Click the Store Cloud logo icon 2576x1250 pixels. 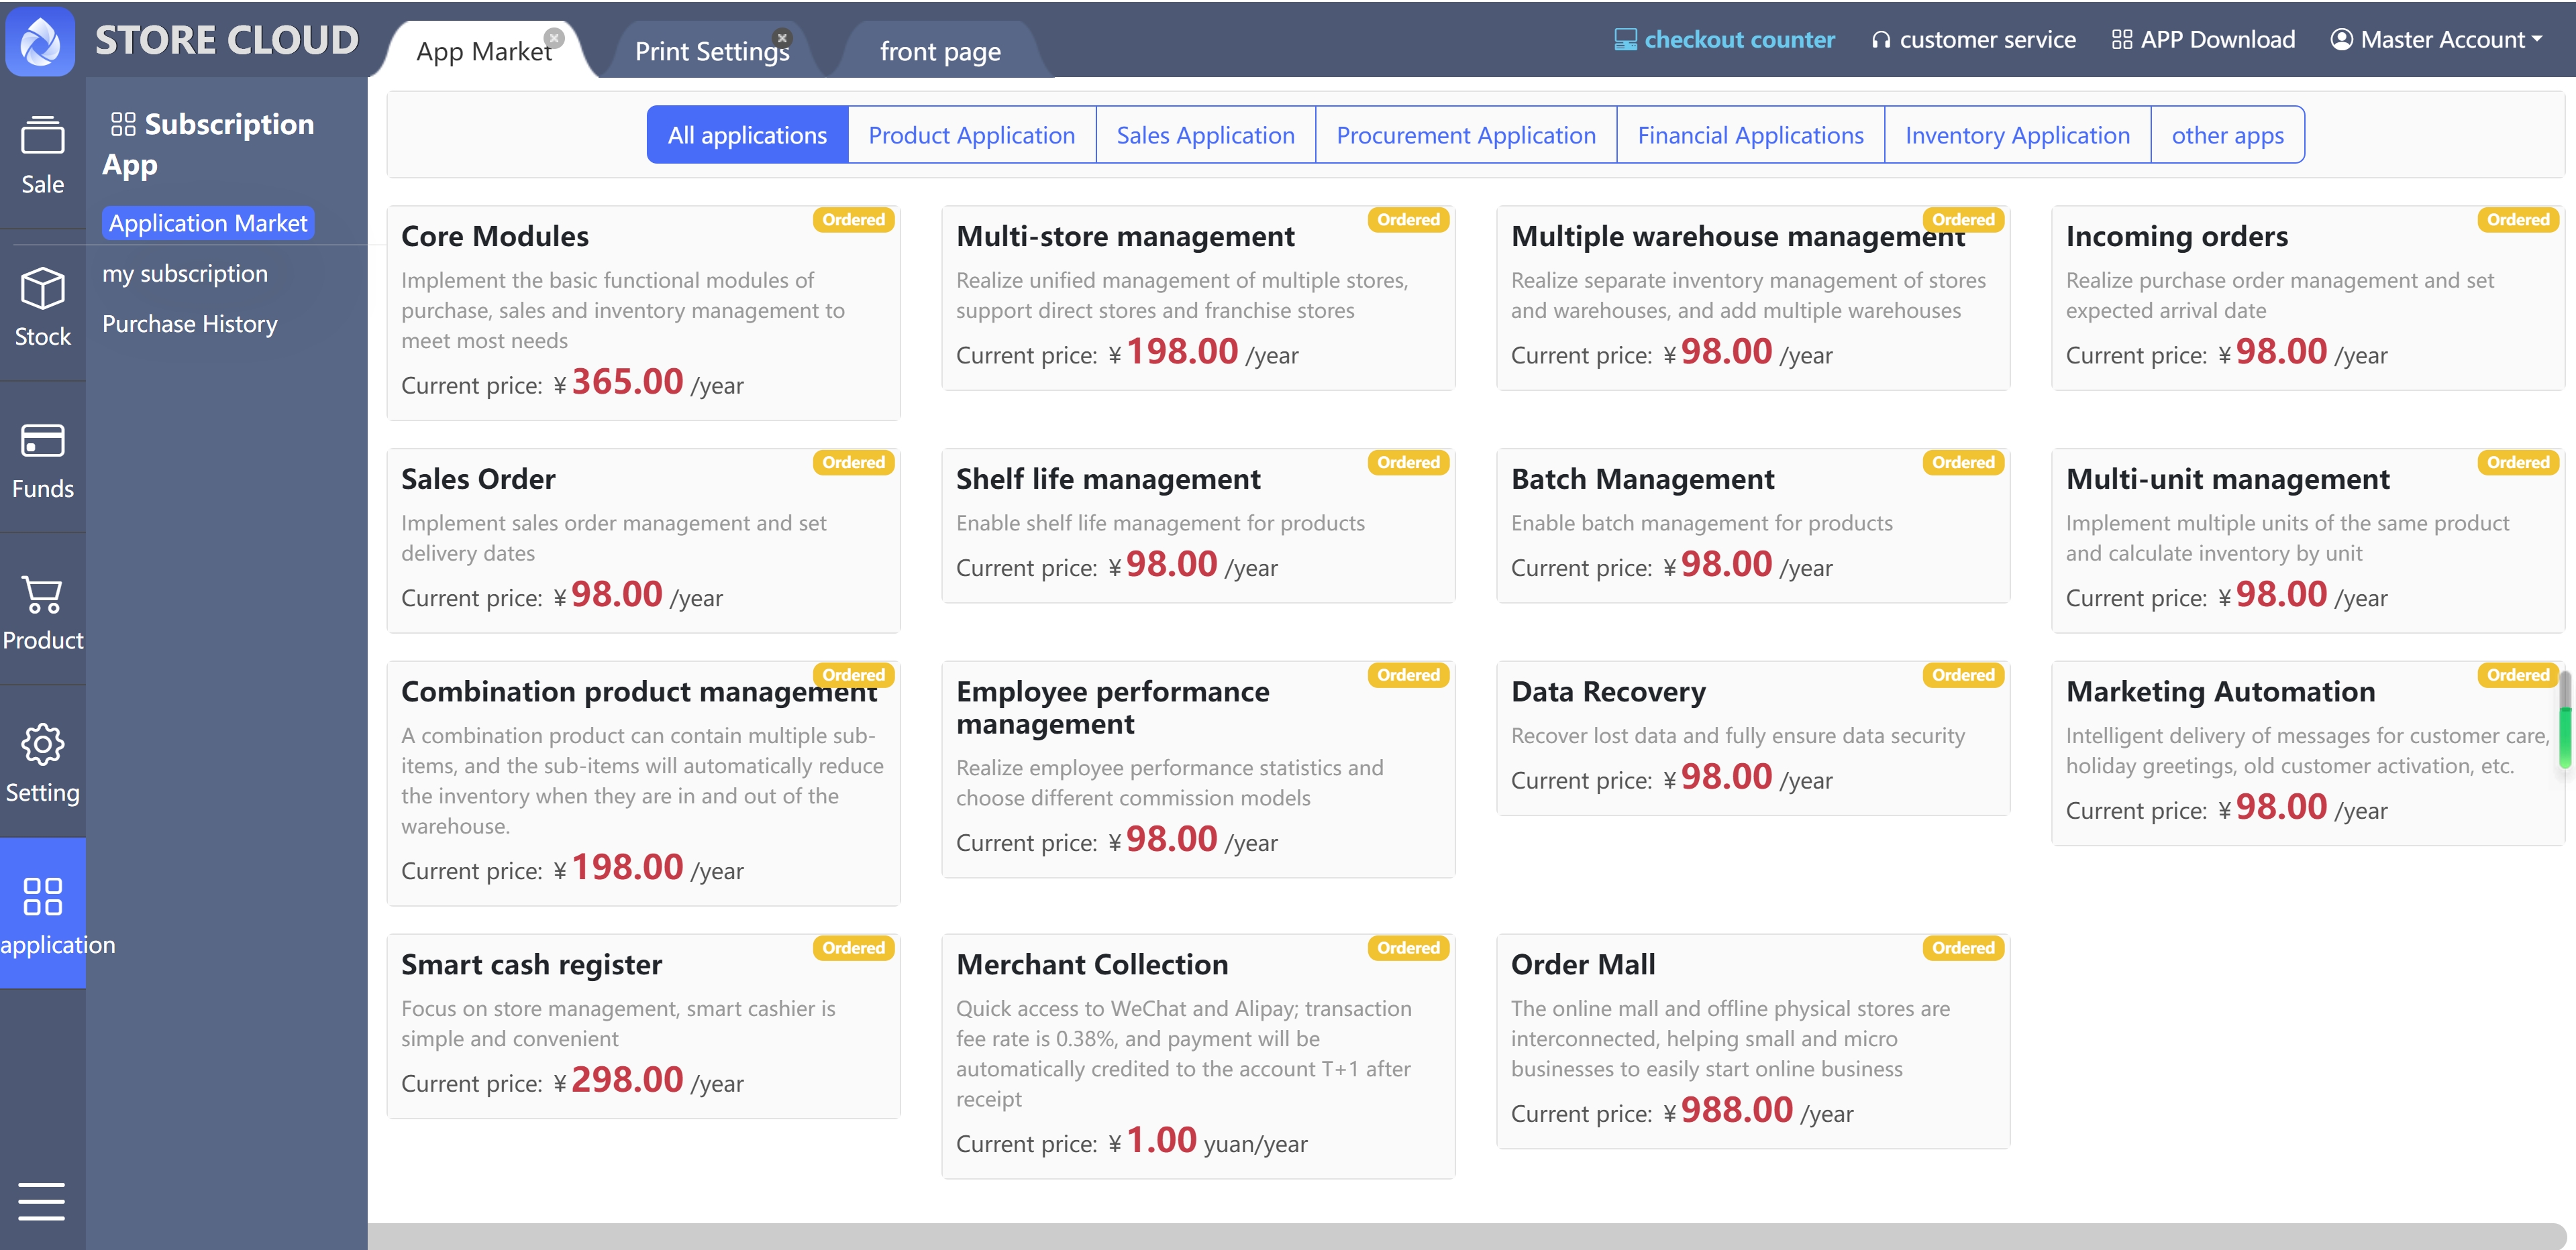(x=40, y=42)
